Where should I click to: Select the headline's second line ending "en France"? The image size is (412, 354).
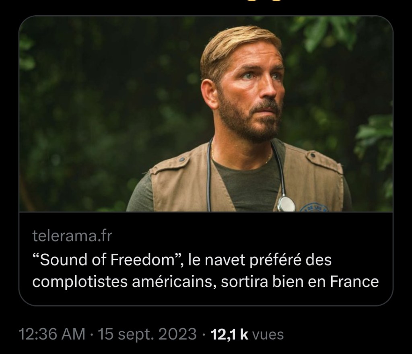tap(206, 282)
